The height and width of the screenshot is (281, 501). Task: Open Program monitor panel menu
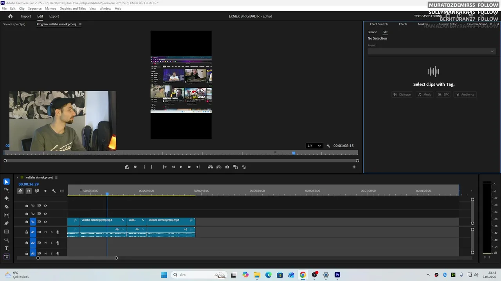click(80, 24)
